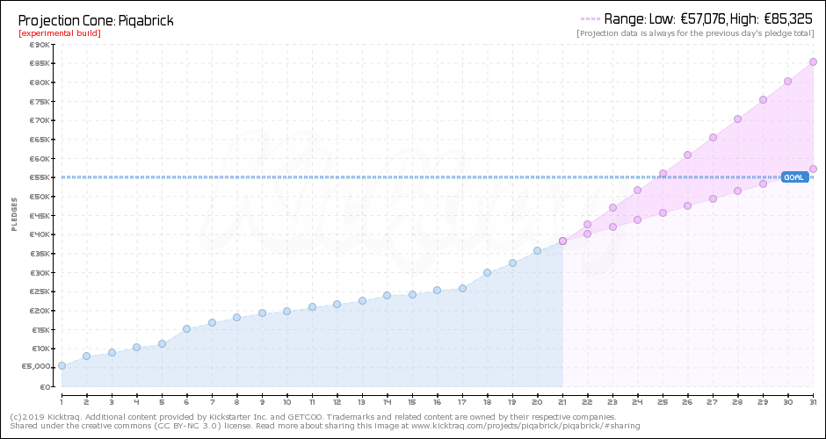The image size is (826, 439).
Task: Click the previous day's pledge total note
Action: point(696,33)
